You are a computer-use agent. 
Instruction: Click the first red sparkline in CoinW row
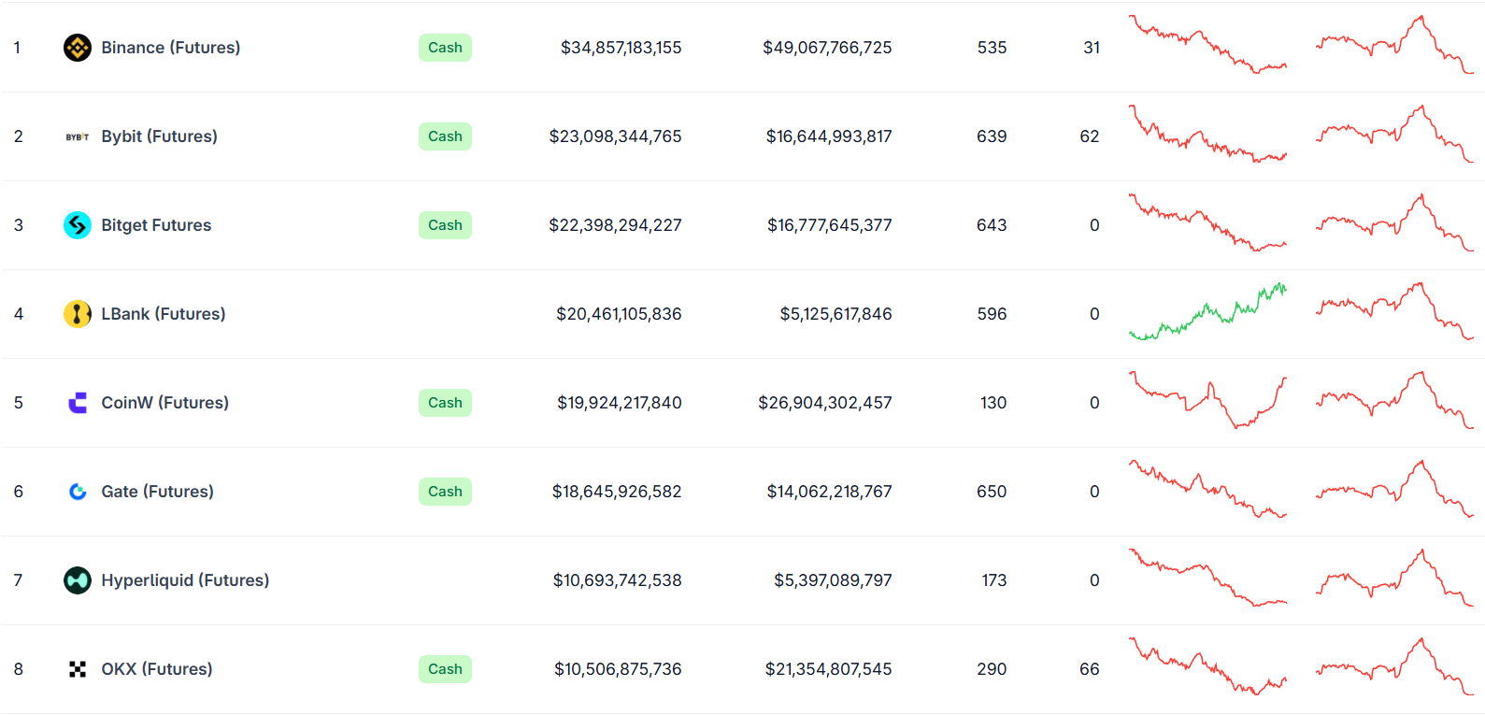(x=1207, y=401)
